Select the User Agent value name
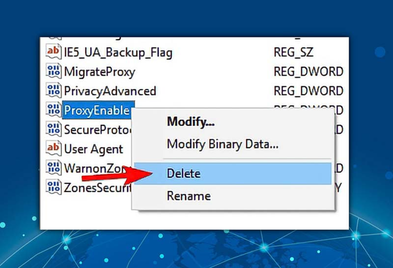This screenshot has width=393, height=268. (x=93, y=149)
